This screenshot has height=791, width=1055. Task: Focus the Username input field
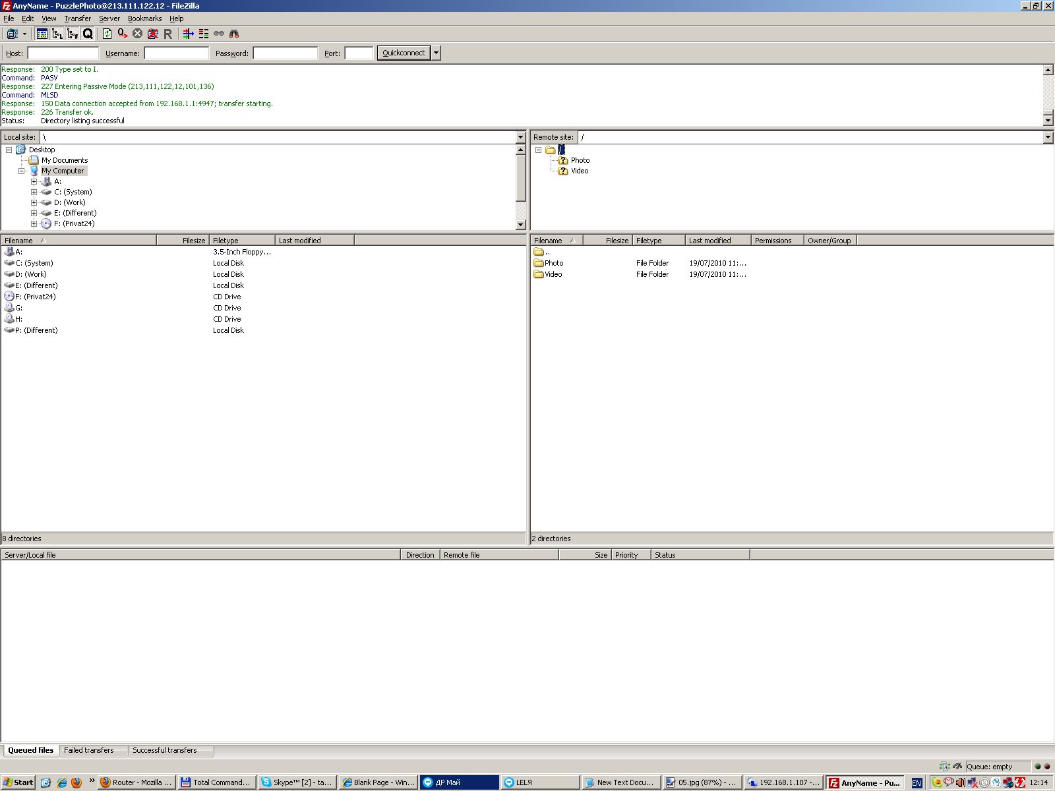(x=177, y=53)
